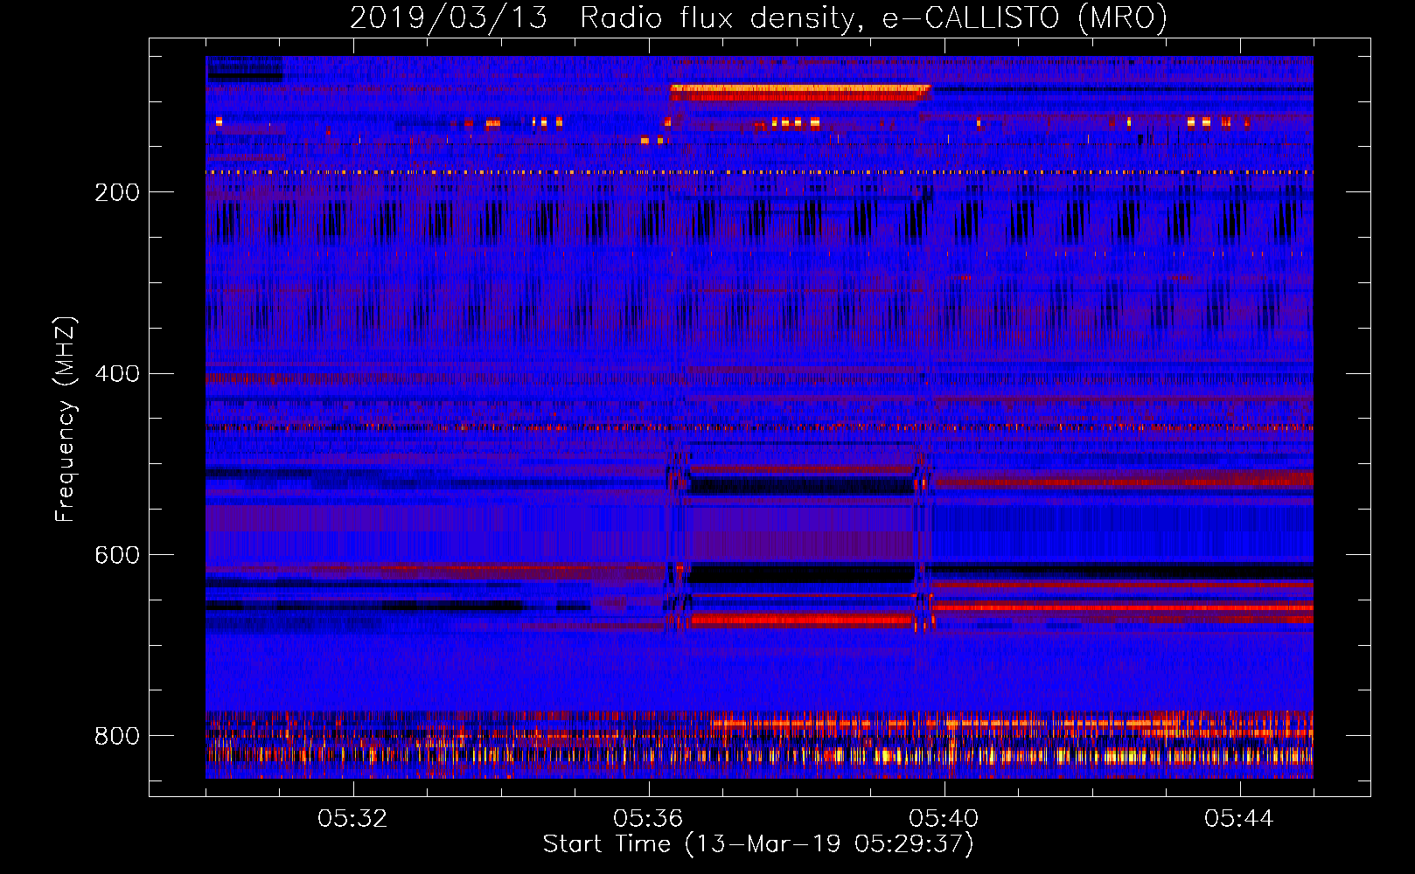1415x874 pixels.
Task: Click the 05:40 time tick label
Action: click(944, 819)
